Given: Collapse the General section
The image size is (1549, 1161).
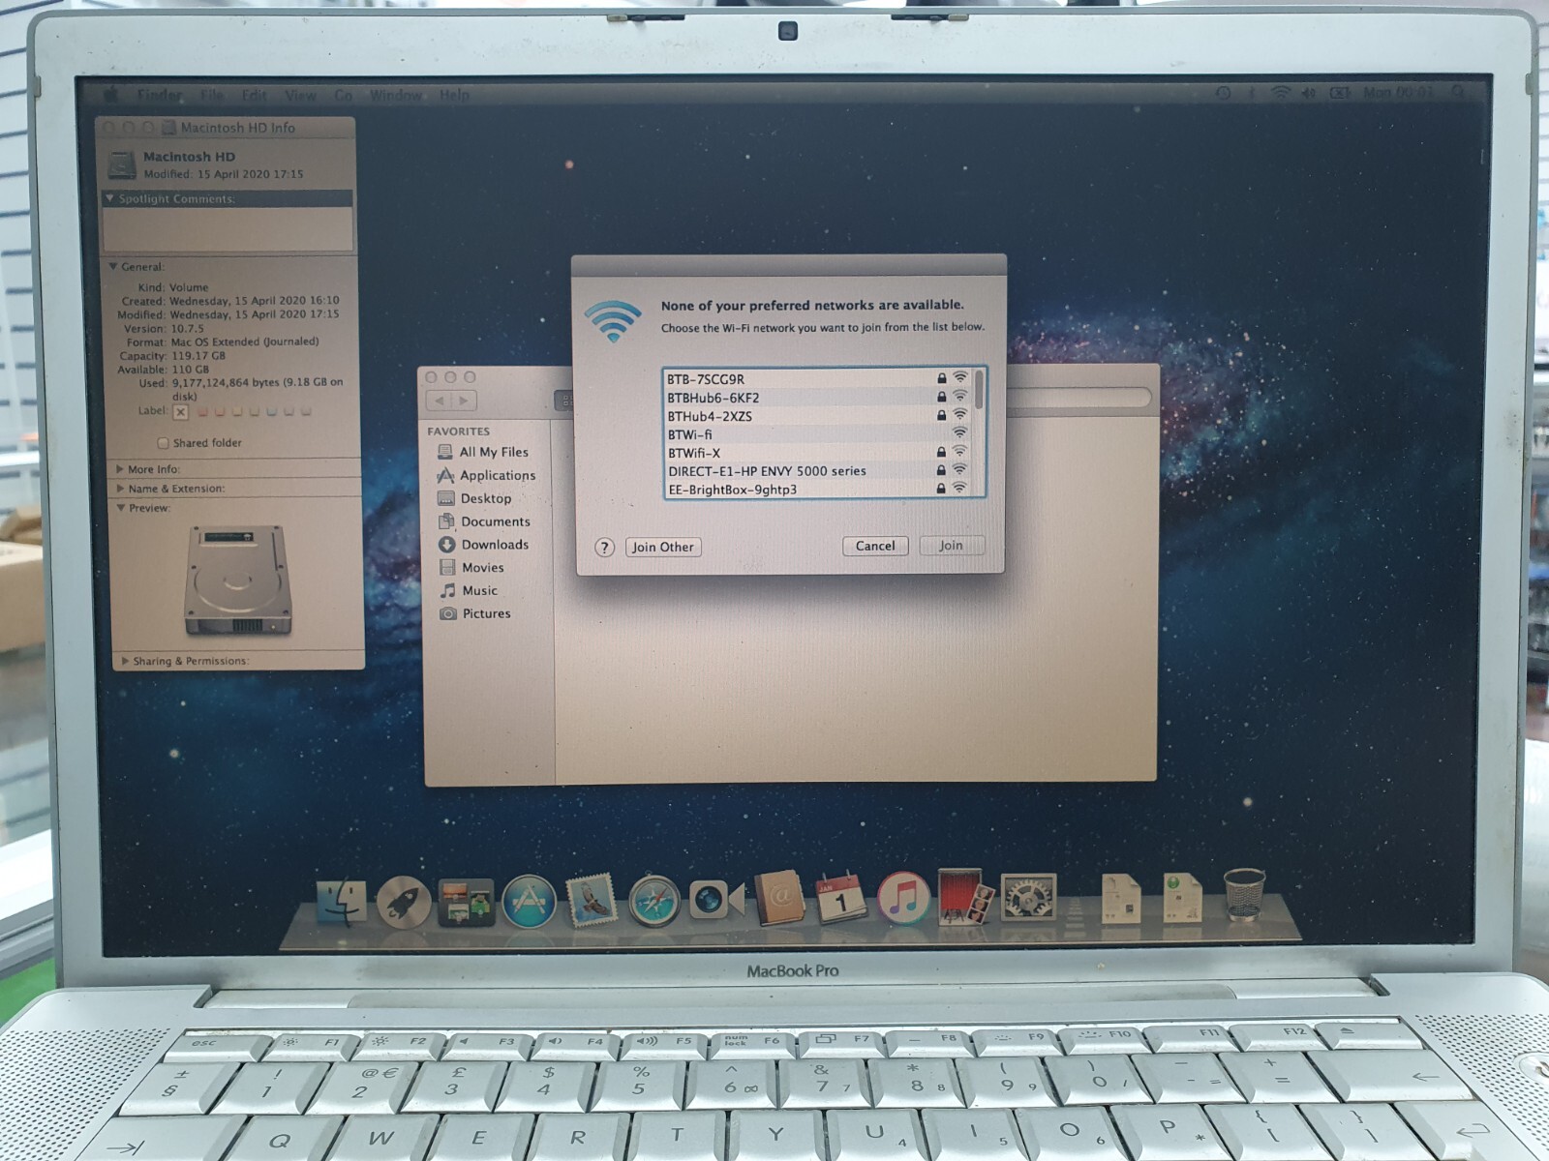Looking at the screenshot, I should click(113, 266).
